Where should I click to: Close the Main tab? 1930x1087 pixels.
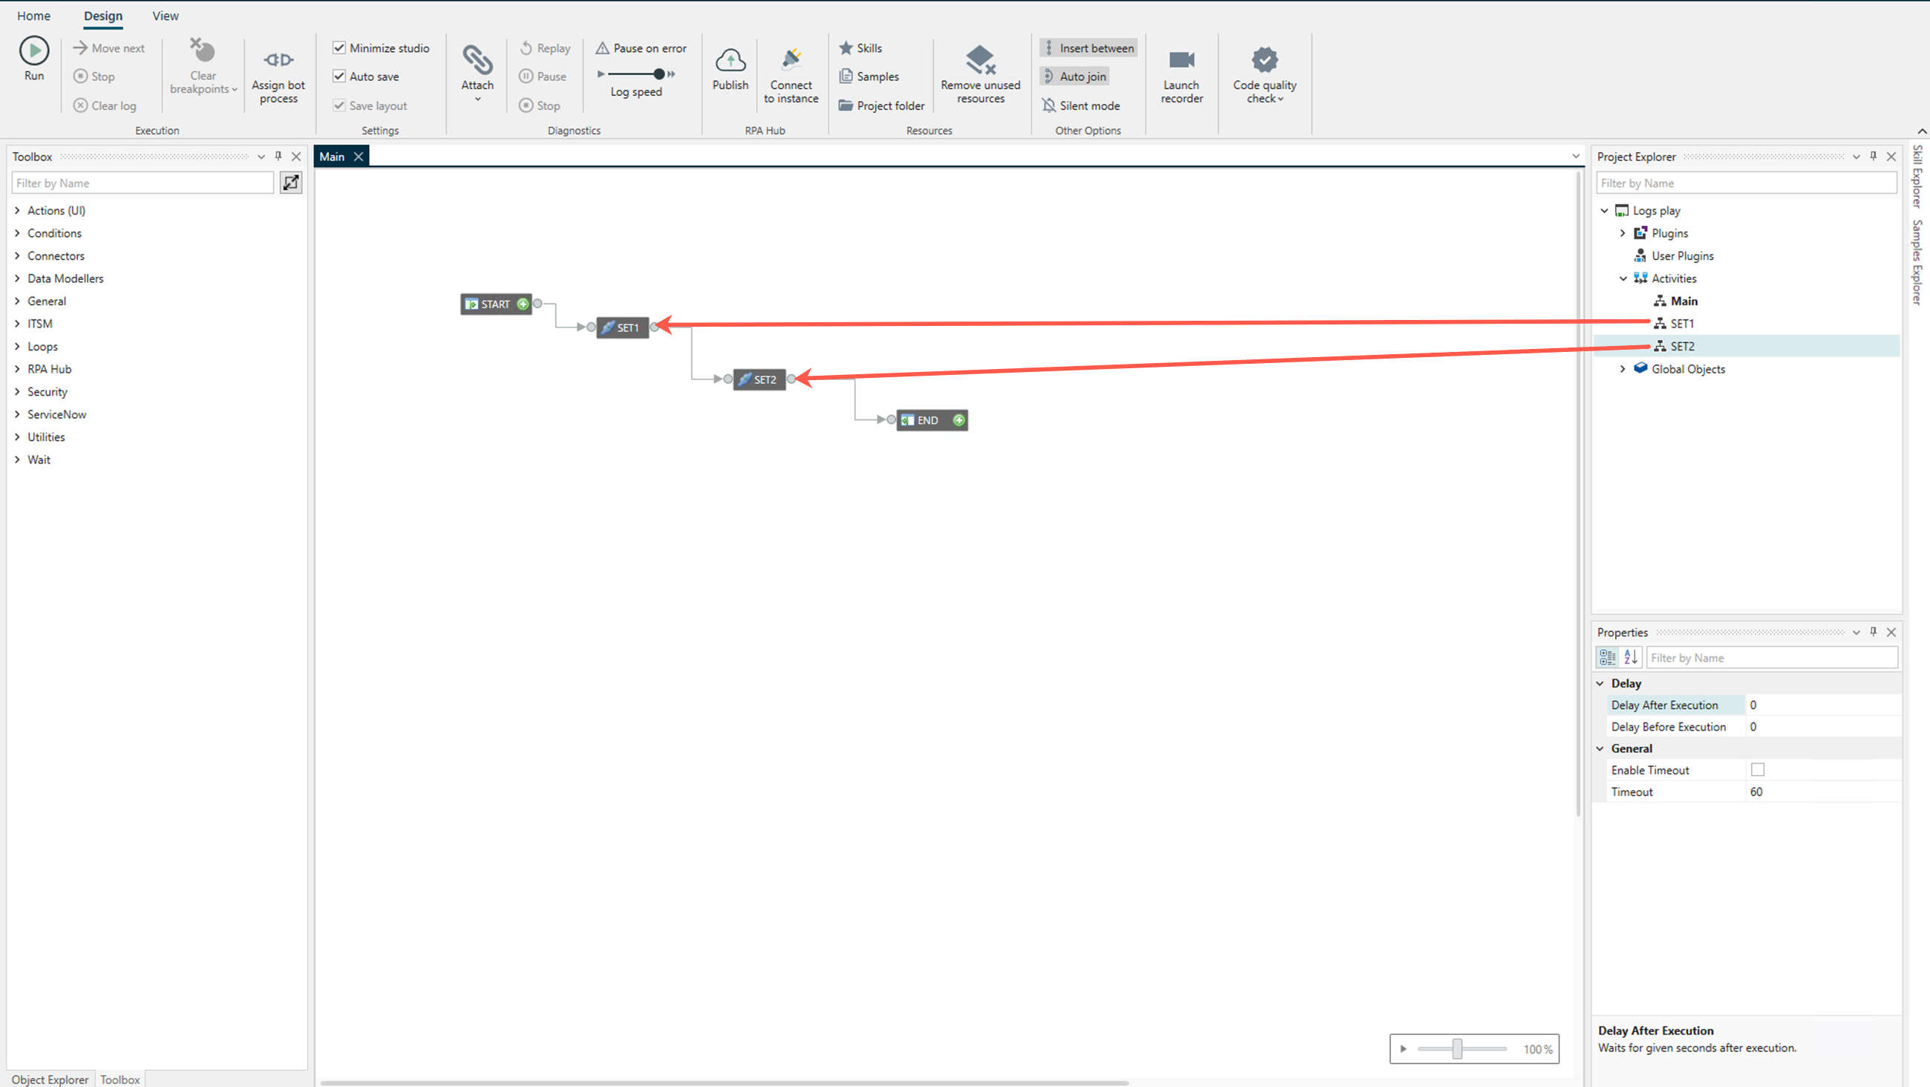point(358,156)
